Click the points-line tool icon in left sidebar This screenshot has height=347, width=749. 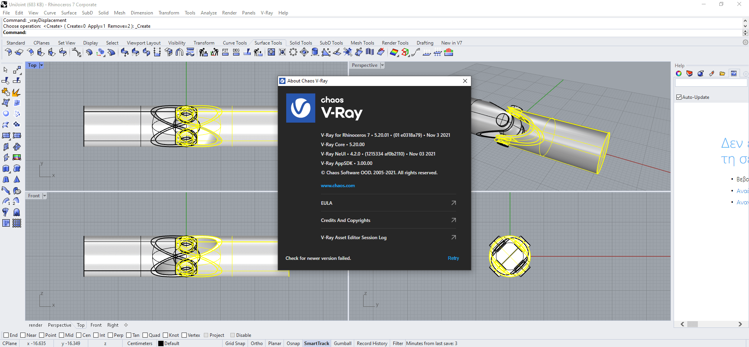click(x=17, y=70)
